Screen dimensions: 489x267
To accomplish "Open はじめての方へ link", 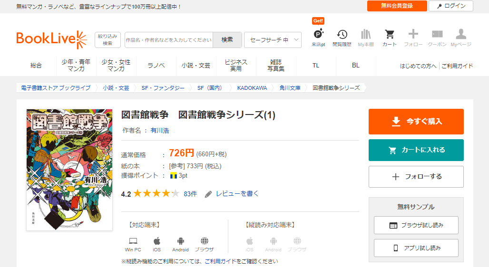I will pyautogui.click(x=418, y=66).
